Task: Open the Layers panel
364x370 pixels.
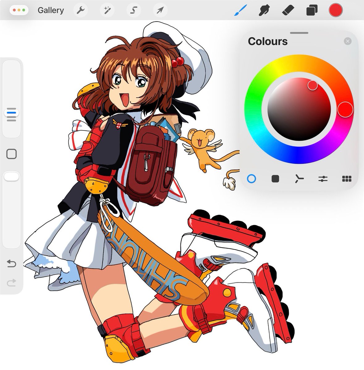Action: pyautogui.click(x=312, y=10)
